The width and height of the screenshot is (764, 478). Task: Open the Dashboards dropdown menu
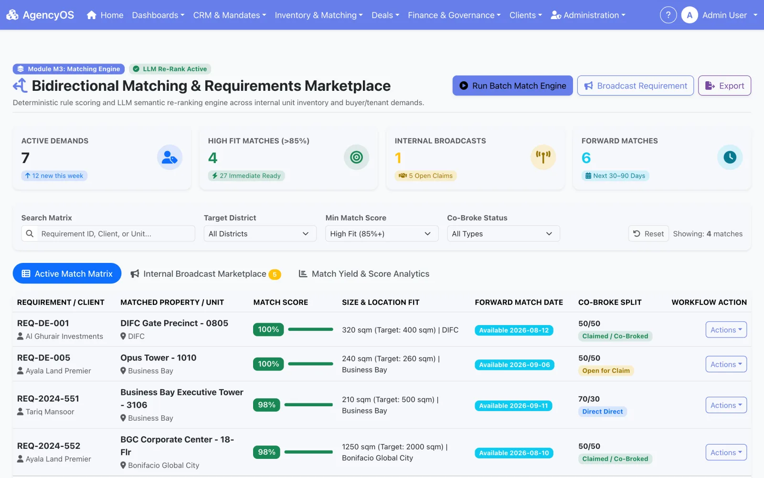click(x=158, y=15)
